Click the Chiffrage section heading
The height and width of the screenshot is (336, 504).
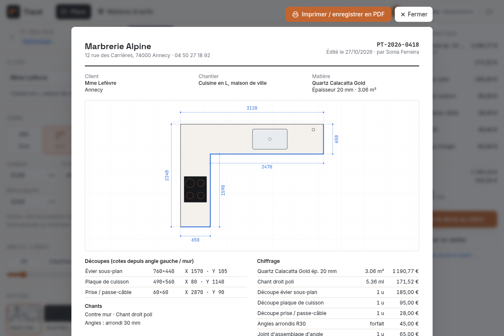(x=268, y=261)
